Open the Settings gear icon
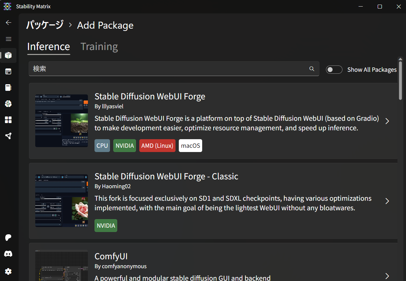This screenshot has height=281, width=406. [x=9, y=271]
